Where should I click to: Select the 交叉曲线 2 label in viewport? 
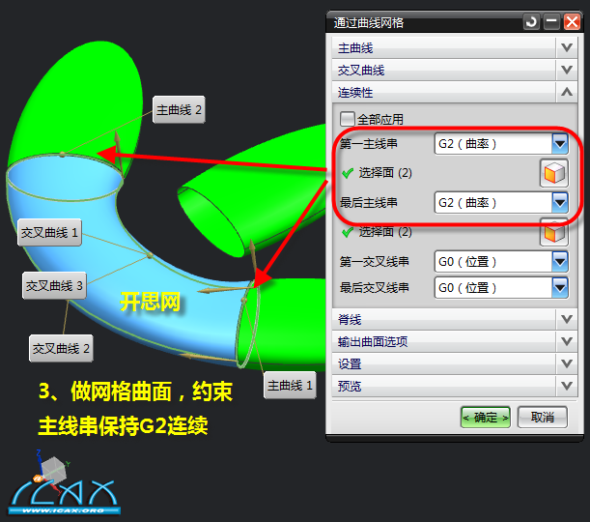[x=61, y=348]
